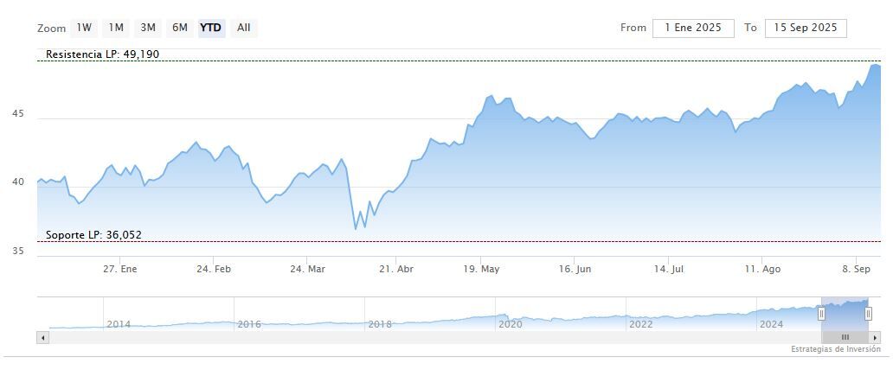The height and width of the screenshot is (376, 893).
Task: Edit the From date field
Action: pyautogui.click(x=693, y=28)
